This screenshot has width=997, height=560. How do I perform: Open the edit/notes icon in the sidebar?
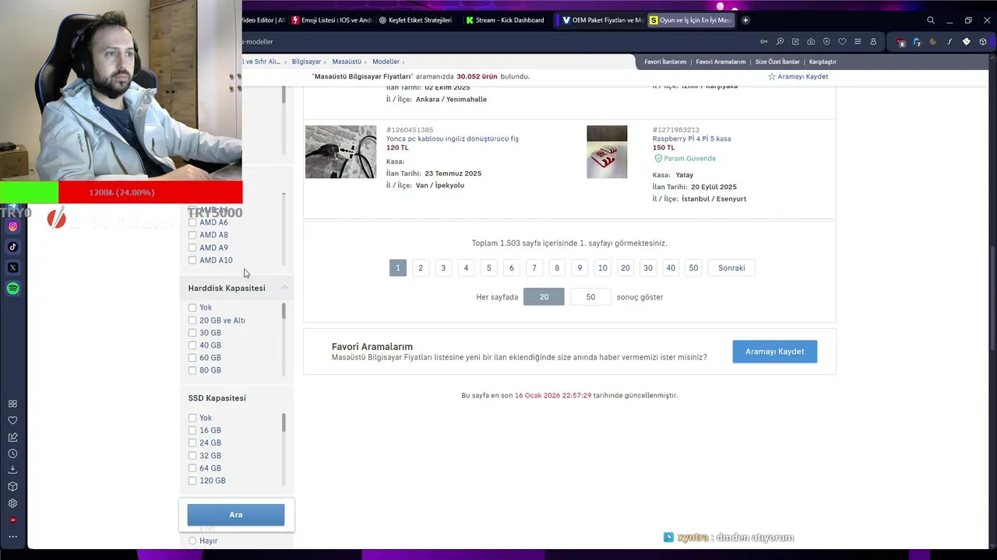point(12,437)
